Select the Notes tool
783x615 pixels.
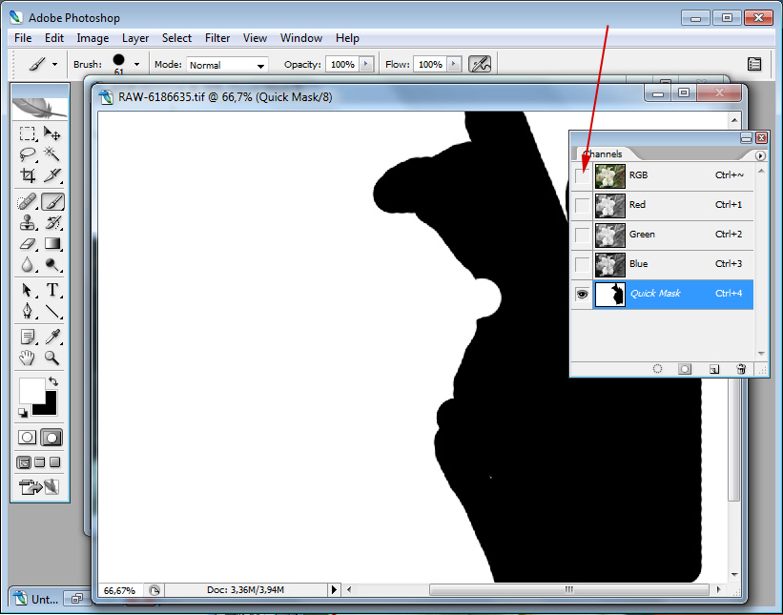[x=28, y=337]
